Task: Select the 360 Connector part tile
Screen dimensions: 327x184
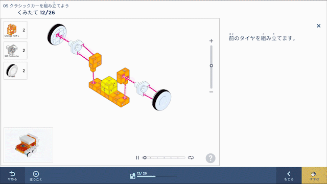Action: 15,51
